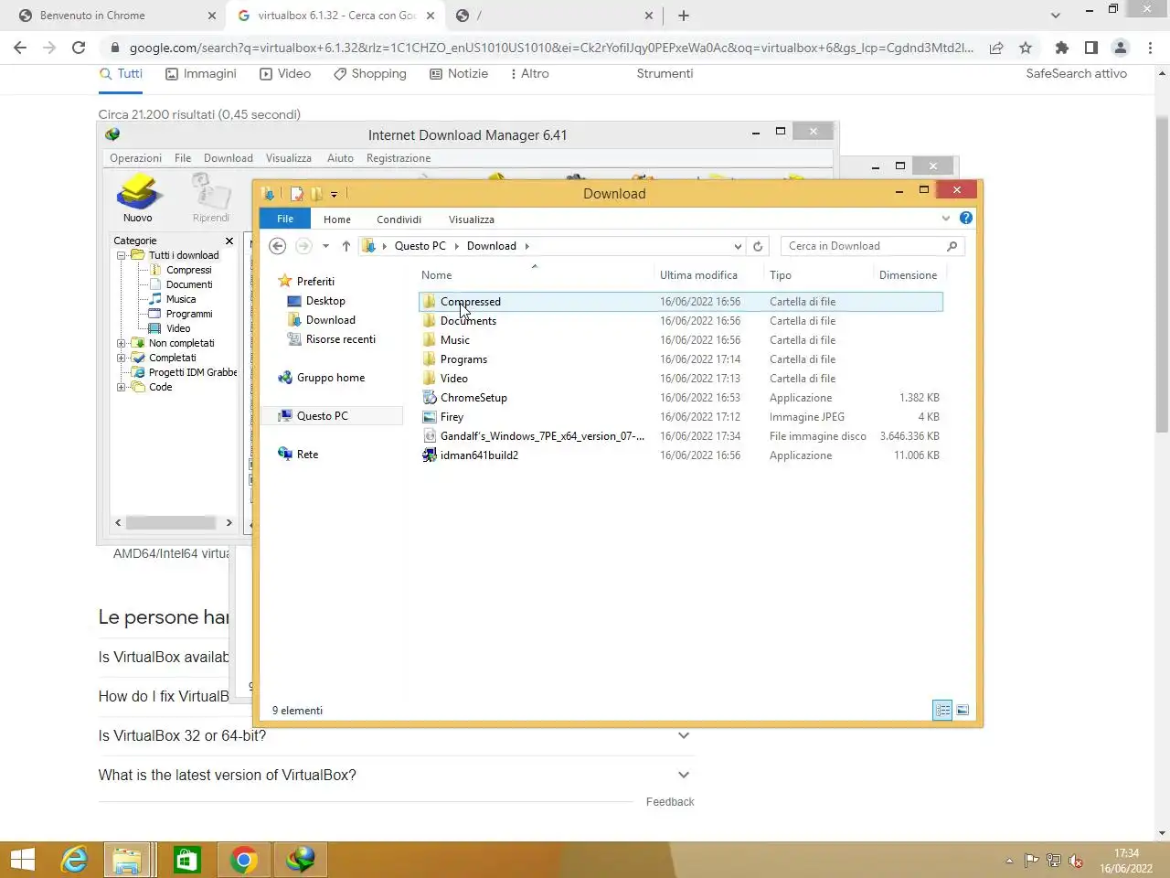Click the Chrome Extensions puzzle icon
Screen dimensions: 1170x878
coord(1061,48)
